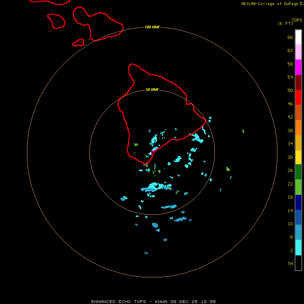Image resolution: width=304 pixels, height=304 pixels.
Task: Click the legend value 62
Action: point(290,50)
